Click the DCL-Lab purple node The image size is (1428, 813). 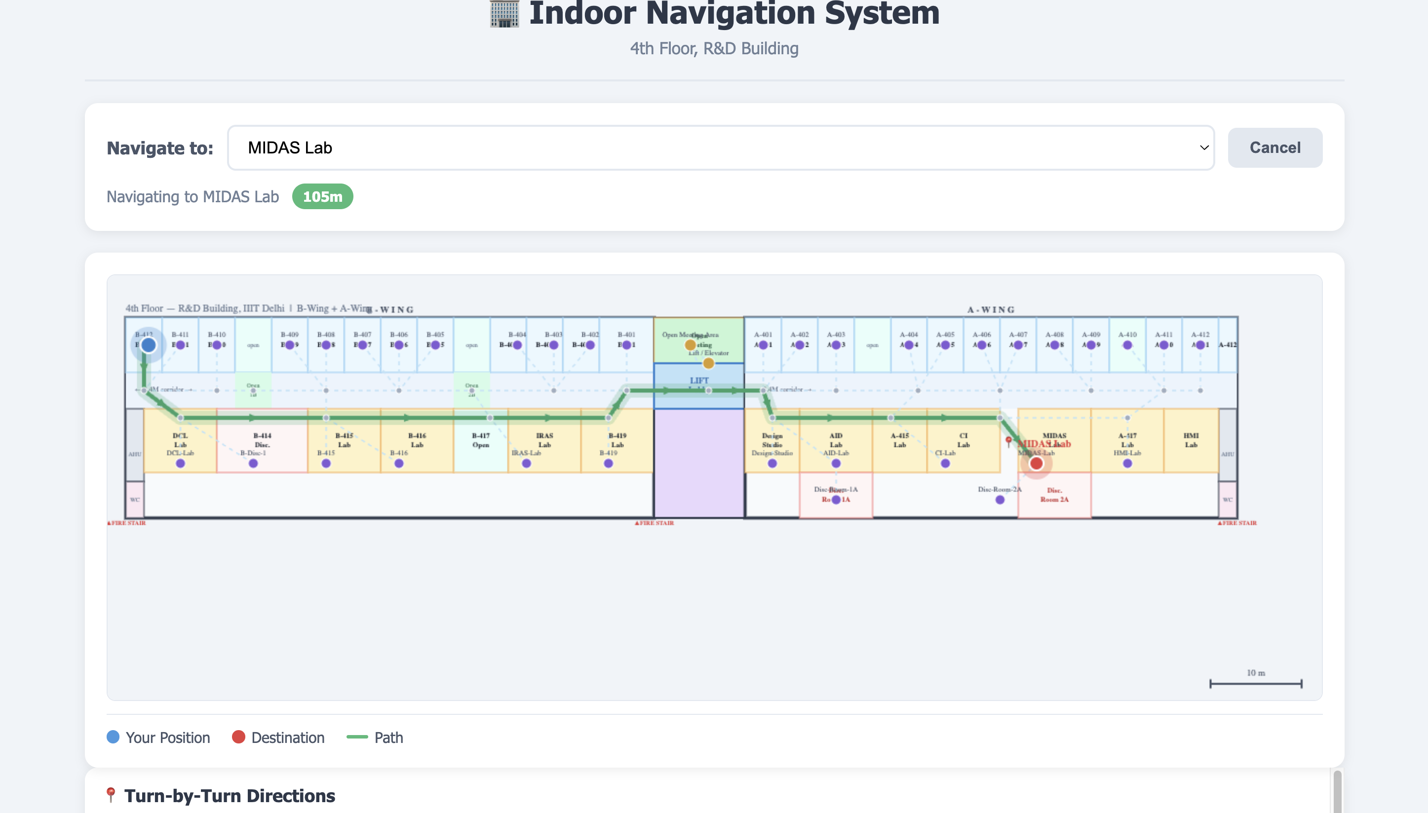click(x=181, y=463)
